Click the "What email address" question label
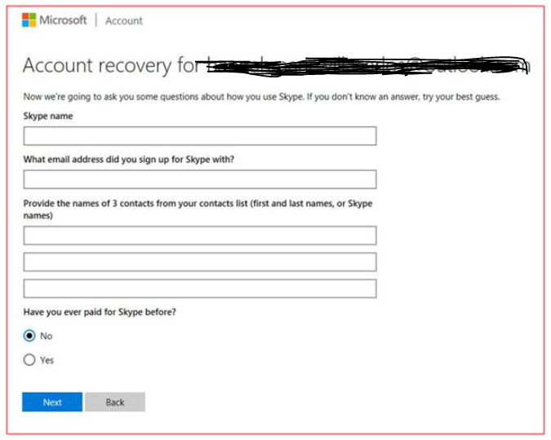 tap(129, 160)
